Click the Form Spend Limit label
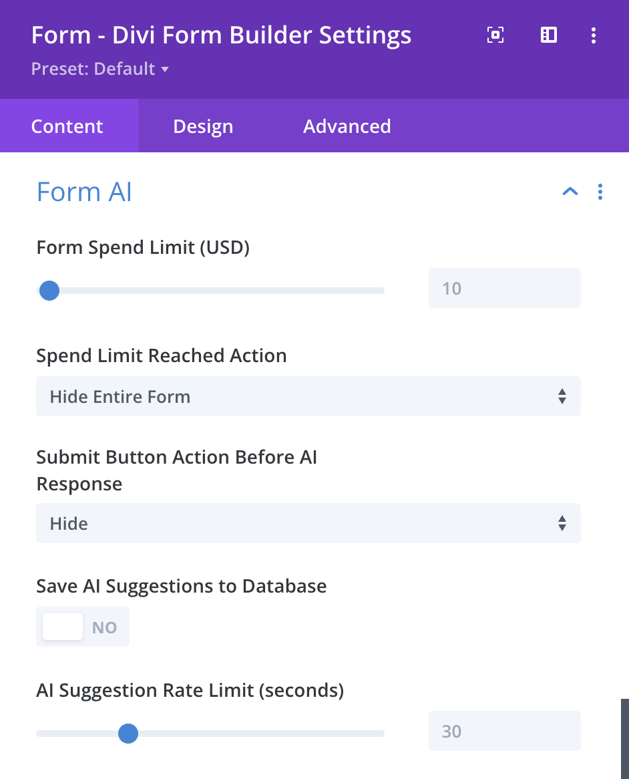 [x=143, y=247]
